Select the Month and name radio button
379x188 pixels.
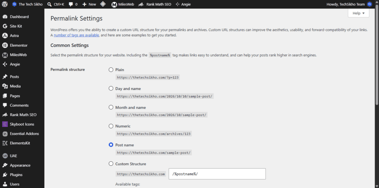[111, 107]
